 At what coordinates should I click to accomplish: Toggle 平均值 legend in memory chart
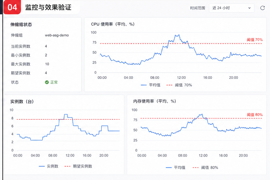click(x=175, y=167)
